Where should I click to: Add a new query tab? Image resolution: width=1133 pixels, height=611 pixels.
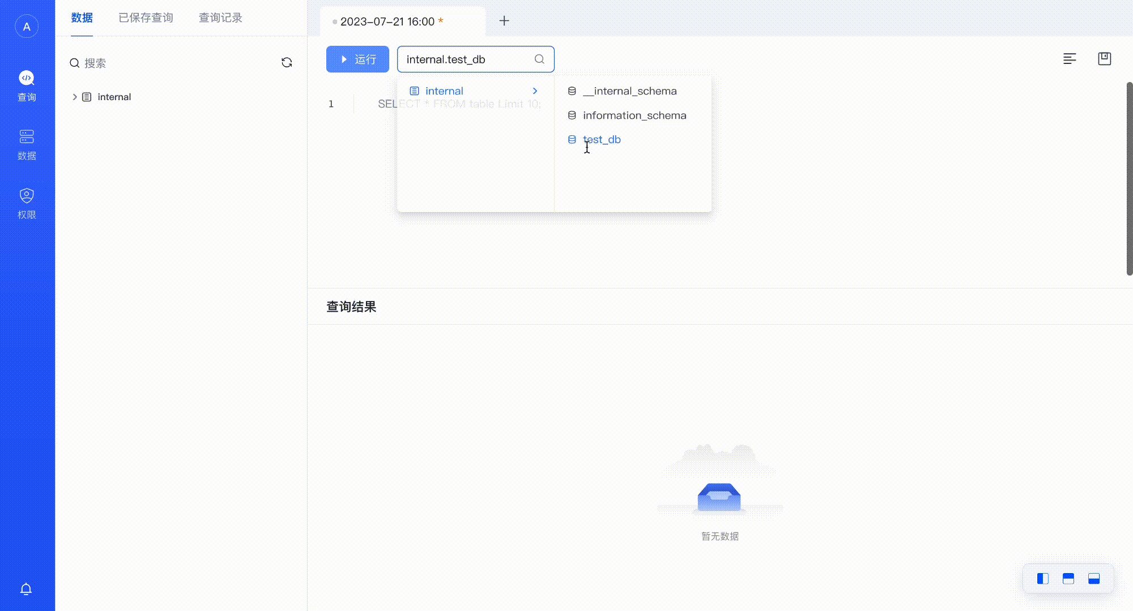coord(504,21)
